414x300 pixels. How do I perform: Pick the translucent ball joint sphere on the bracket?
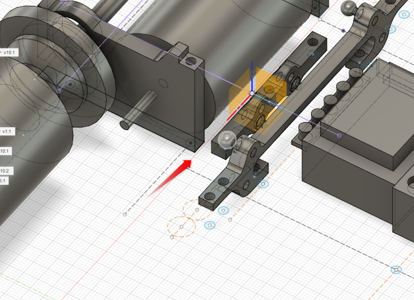click(x=227, y=139)
